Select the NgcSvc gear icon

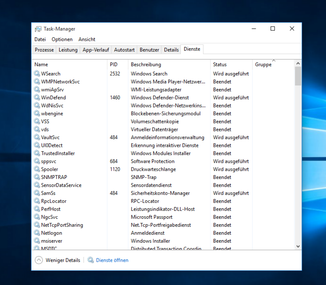37,217
